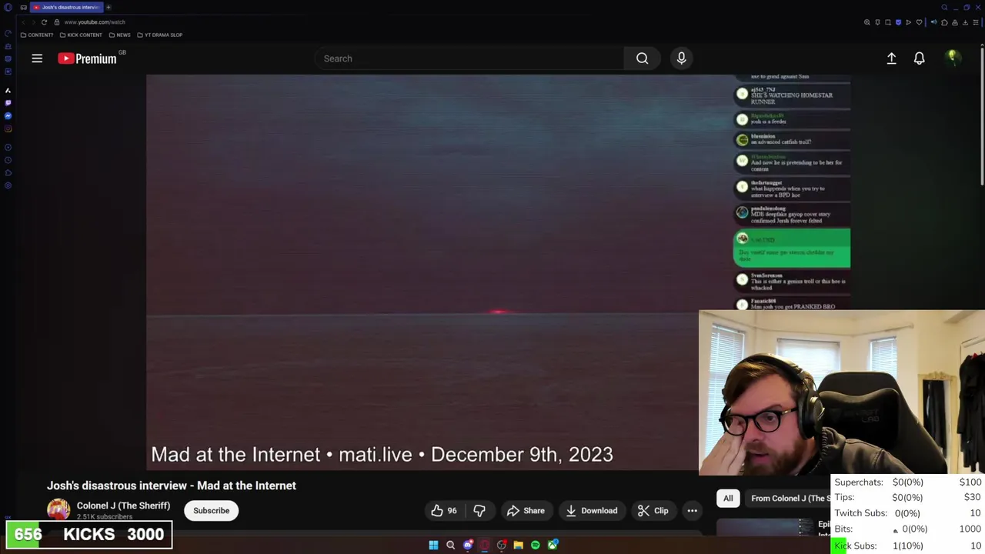Open the CONTENT? bookmarks folder
The height and width of the screenshot is (554, 985).
pos(37,35)
